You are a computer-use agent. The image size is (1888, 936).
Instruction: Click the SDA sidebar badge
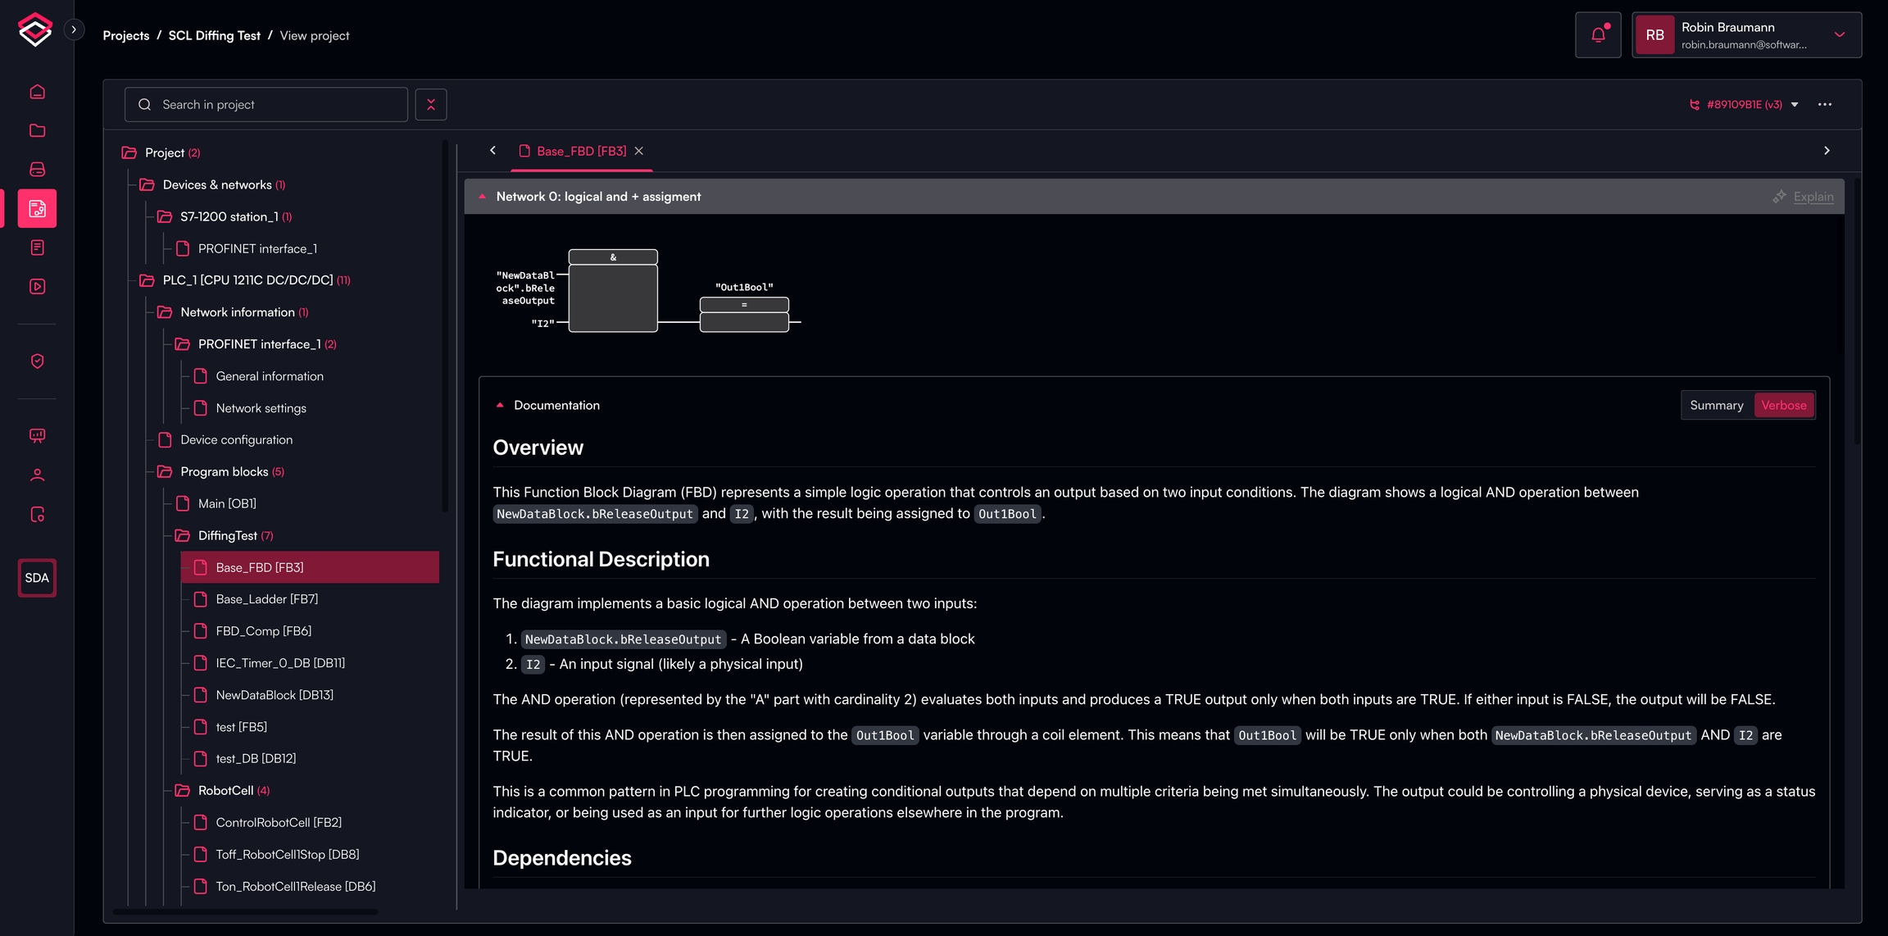click(37, 578)
